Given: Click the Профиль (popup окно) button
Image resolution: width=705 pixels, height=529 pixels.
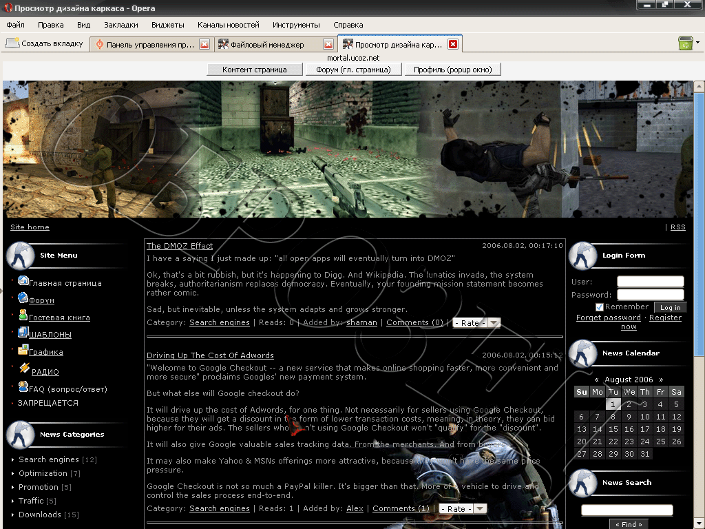Looking at the screenshot, I should pyautogui.click(x=453, y=70).
